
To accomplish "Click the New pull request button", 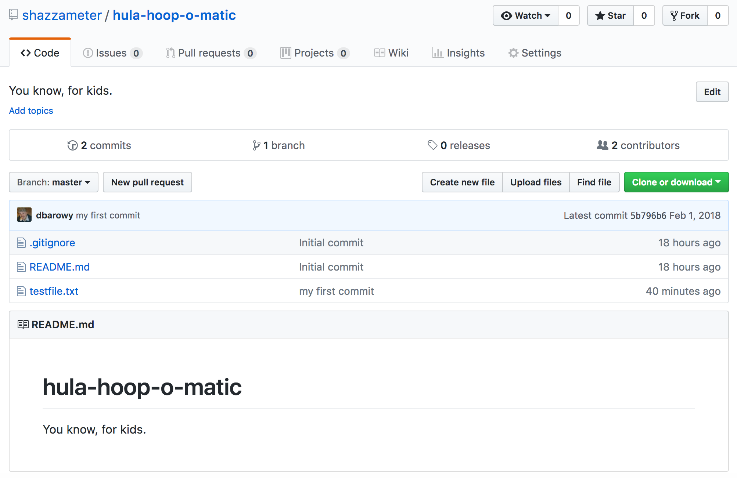I will pos(147,182).
